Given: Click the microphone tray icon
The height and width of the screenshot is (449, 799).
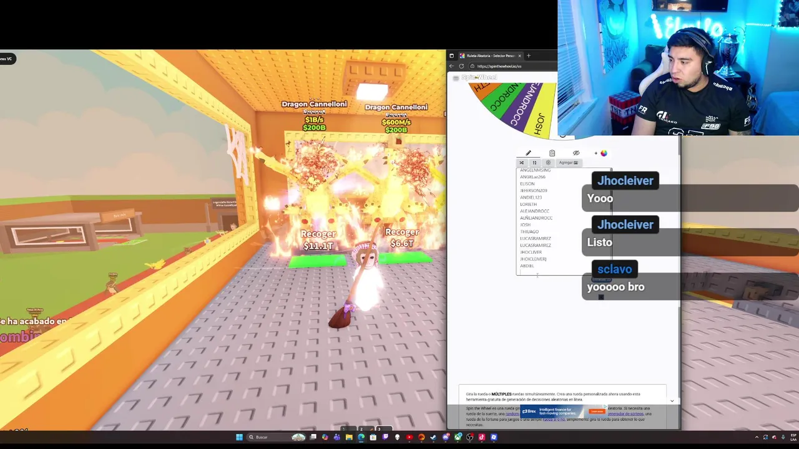Looking at the screenshot, I should [x=783, y=437].
